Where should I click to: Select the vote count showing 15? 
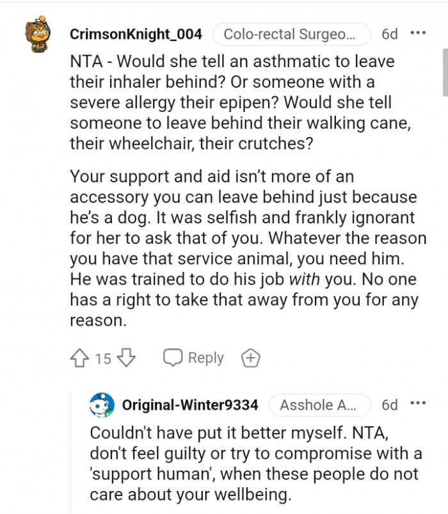point(100,358)
